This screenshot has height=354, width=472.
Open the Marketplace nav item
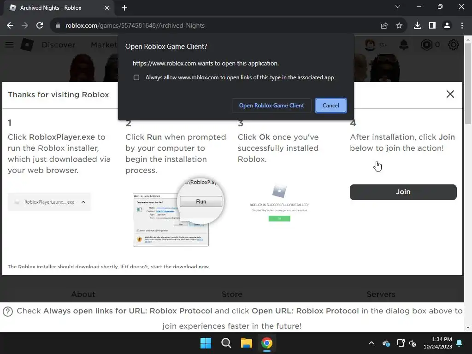click(x=104, y=45)
